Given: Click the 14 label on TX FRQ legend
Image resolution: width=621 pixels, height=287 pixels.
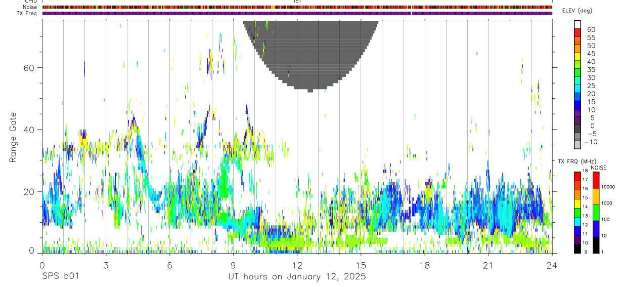Looking at the screenshot, I should pyautogui.click(x=585, y=207).
